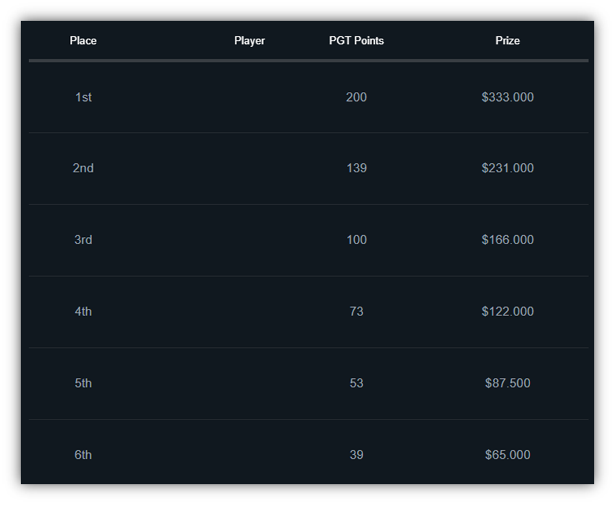Select the 5th place cell
The image size is (615, 505).
[83, 383]
